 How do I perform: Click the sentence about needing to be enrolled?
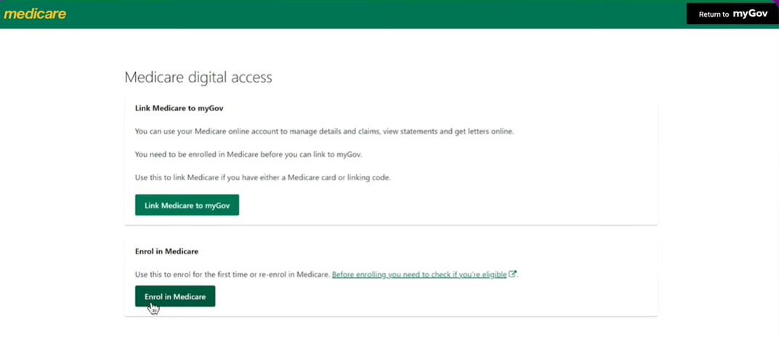point(249,154)
